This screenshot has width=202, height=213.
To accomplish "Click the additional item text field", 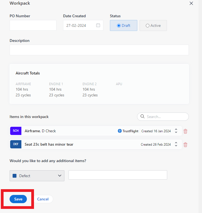I will [x=118, y=175].
